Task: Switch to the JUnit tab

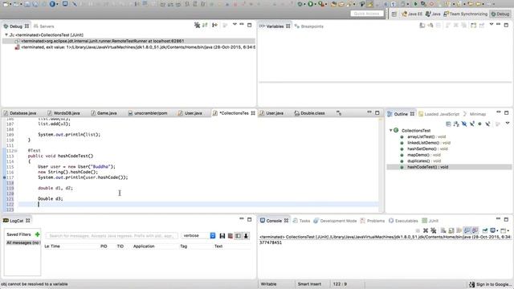Action: [x=430, y=221]
